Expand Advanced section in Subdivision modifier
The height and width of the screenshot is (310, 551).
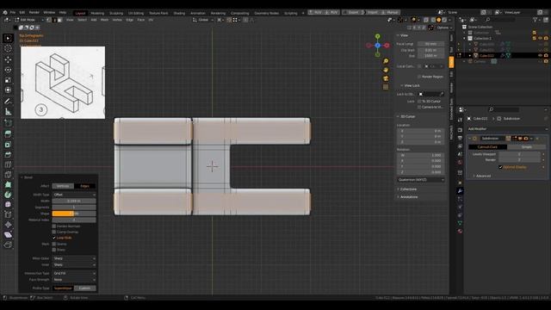[x=483, y=176]
